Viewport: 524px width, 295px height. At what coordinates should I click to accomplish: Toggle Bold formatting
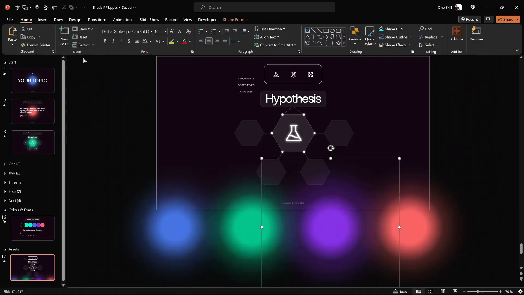click(105, 41)
